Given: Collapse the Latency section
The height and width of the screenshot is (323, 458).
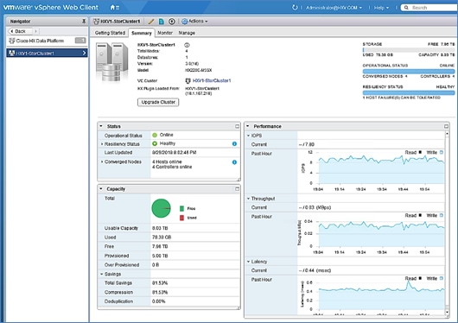Looking at the screenshot, I should click(249, 262).
